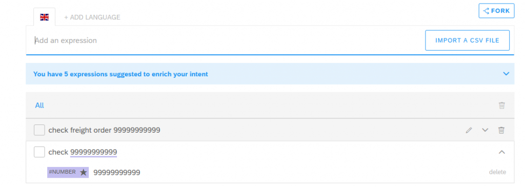Viewport: 525px width, 187px height.
Task: Collapse the check 99999999999 expression details
Action: pyautogui.click(x=501, y=152)
